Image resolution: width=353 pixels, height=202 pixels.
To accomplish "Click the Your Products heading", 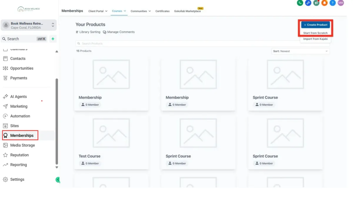I will (x=90, y=24).
